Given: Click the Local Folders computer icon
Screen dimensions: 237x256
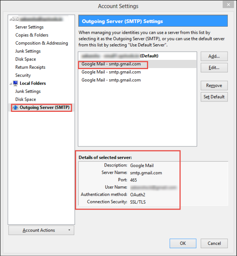Looking at the screenshot, I should (15, 83).
